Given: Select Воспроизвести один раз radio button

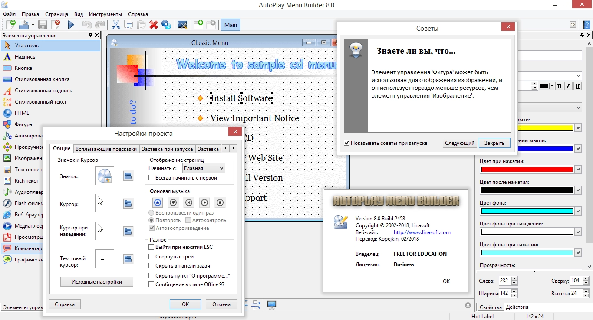Looking at the screenshot, I should point(151,213).
